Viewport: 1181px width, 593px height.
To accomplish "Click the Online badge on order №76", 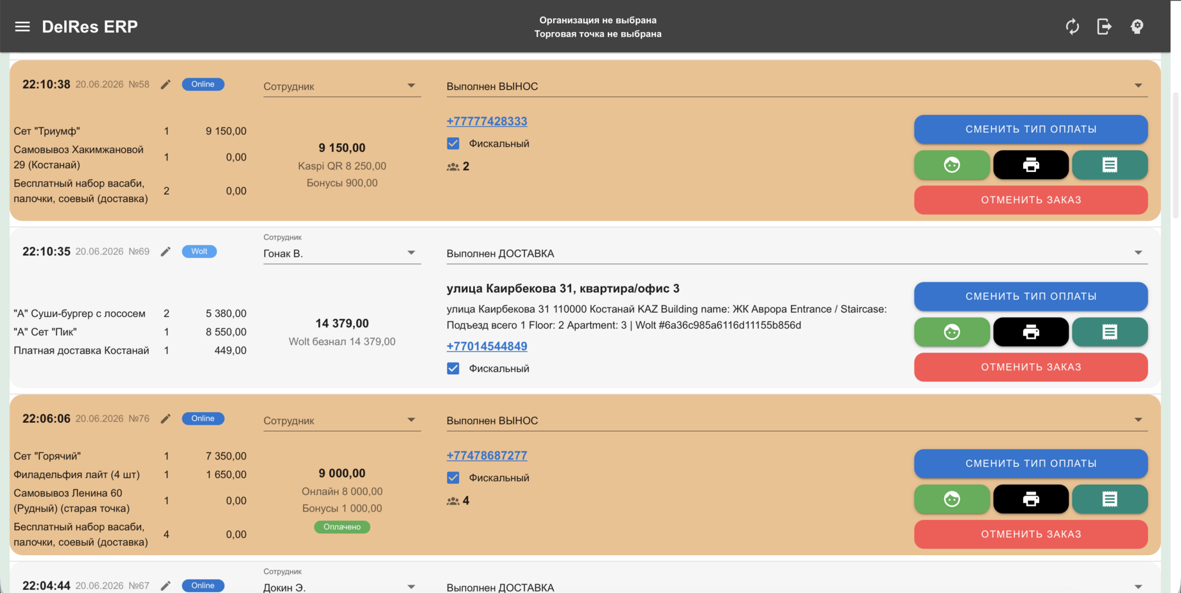I will tap(203, 418).
